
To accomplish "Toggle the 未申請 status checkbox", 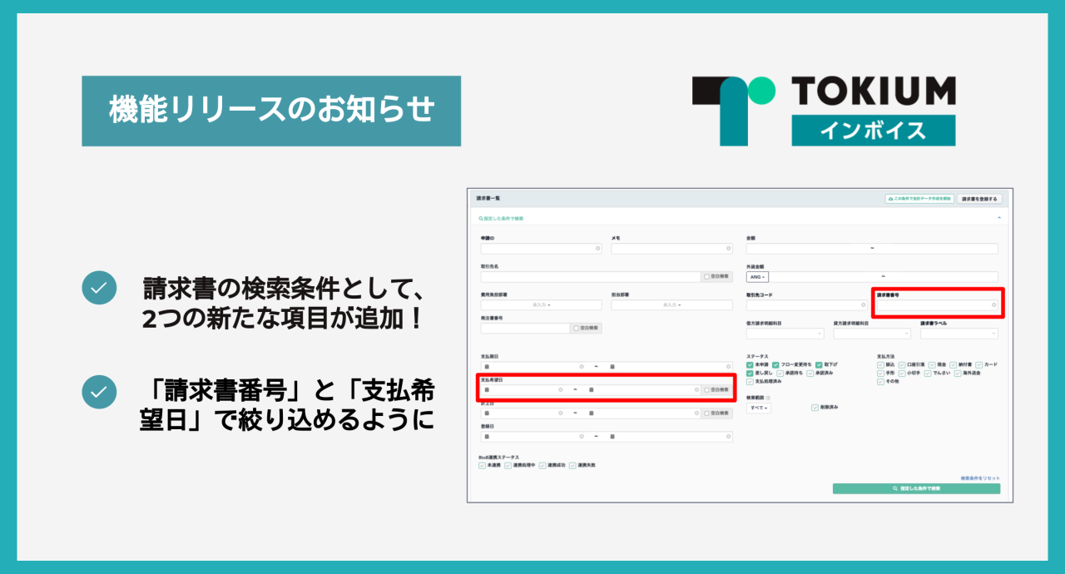I will 750,365.
